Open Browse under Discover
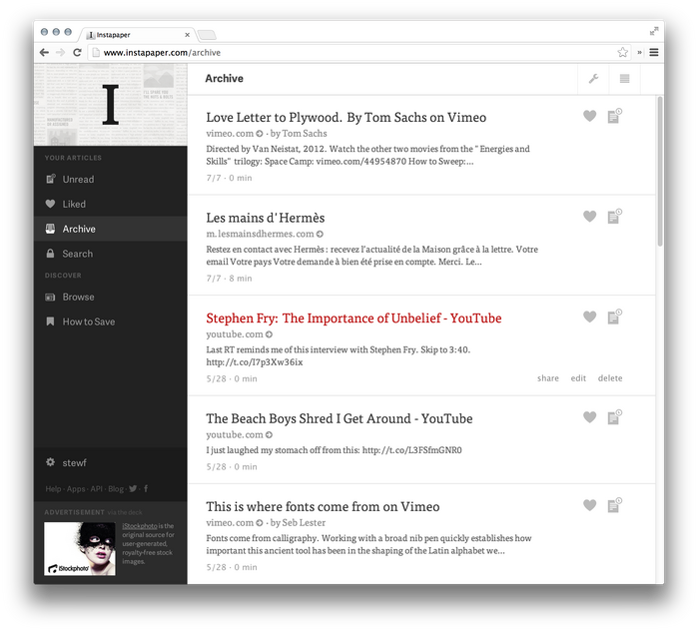This screenshot has width=698, height=631. (x=111, y=297)
